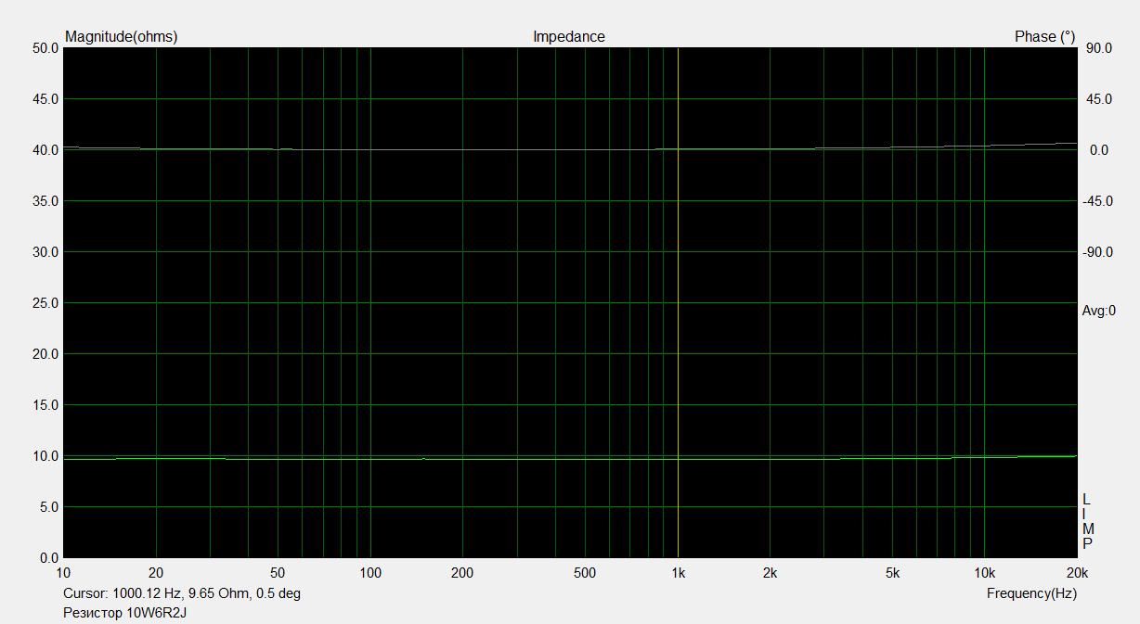The width and height of the screenshot is (1140, 624).
Task: Click the "5k" frequency axis label
Action: pyautogui.click(x=892, y=573)
